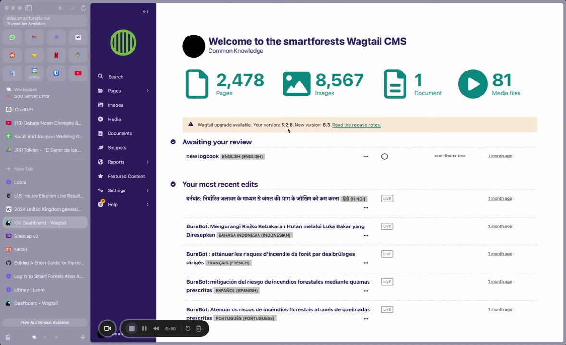The image size is (566, 345).
Task: Open YouTube pinned favorite in Arc
Action: [78, 73]
